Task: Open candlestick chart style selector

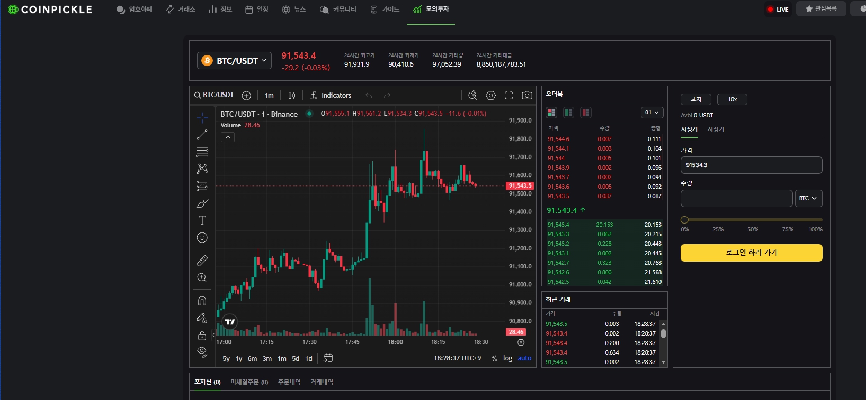Action: click(291, 95)
